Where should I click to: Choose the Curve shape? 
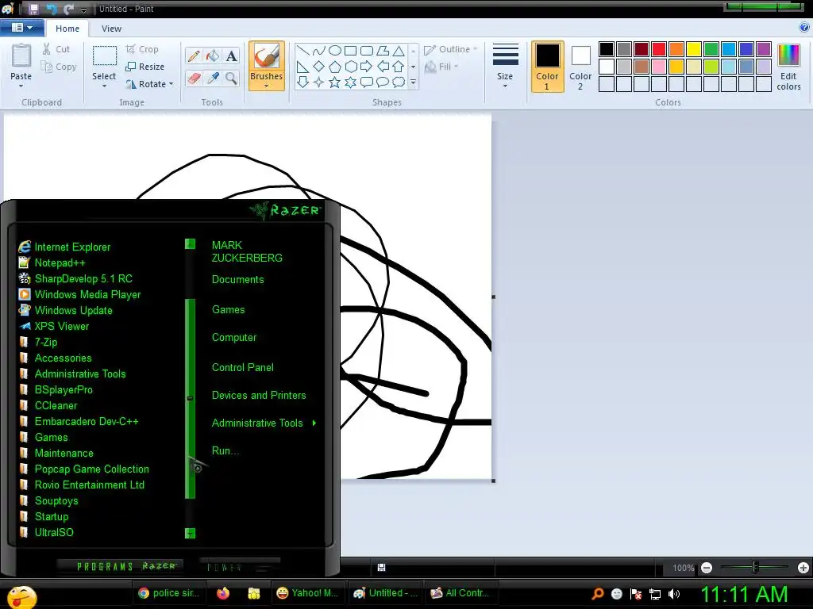[319, 51]
